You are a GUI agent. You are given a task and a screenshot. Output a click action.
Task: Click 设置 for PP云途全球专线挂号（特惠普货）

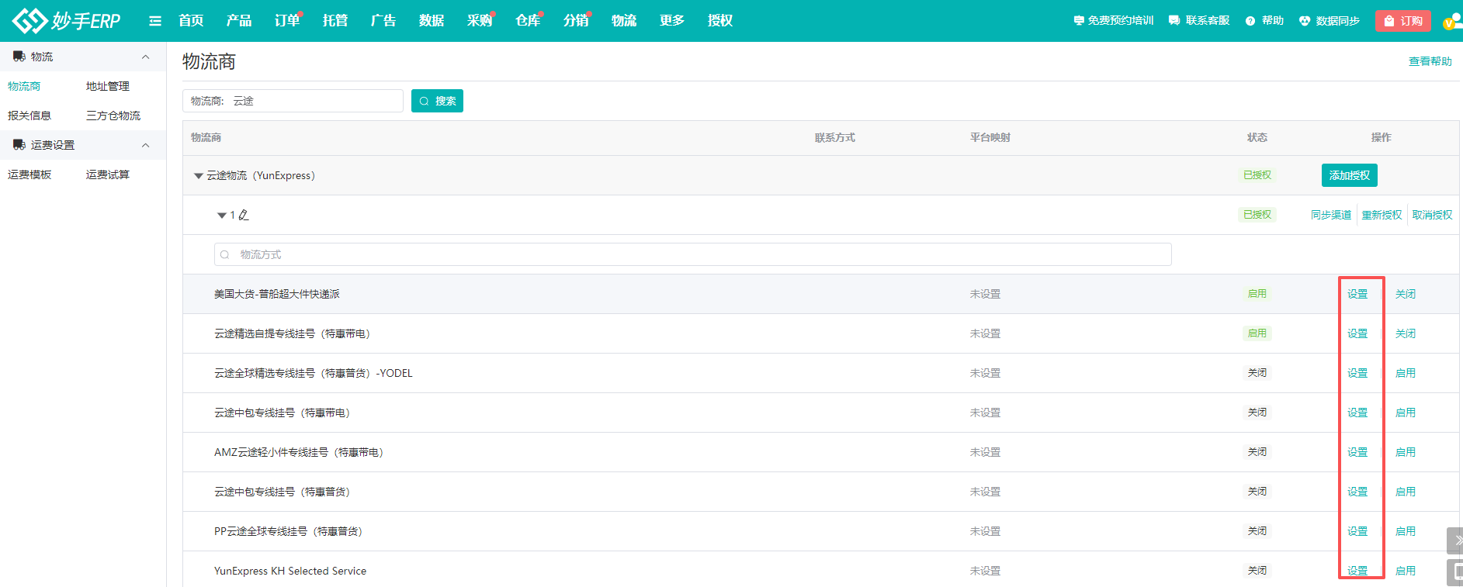click(x=1357, y=531)
